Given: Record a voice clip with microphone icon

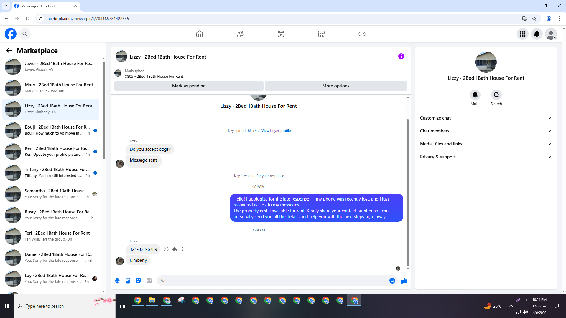Looking at the screenshot, I should pos(117,281).
